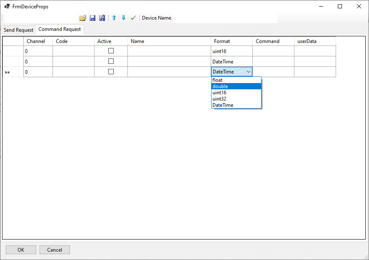Click the userData column header
The height and width of the screenshot is (260, 369).
coord(315,41)
